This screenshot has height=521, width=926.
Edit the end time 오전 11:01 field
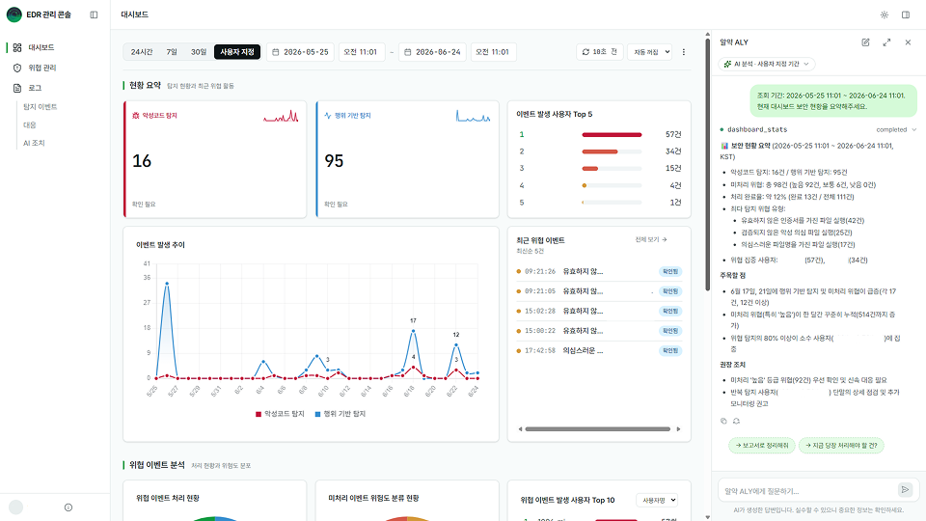(x=494, y=52)
